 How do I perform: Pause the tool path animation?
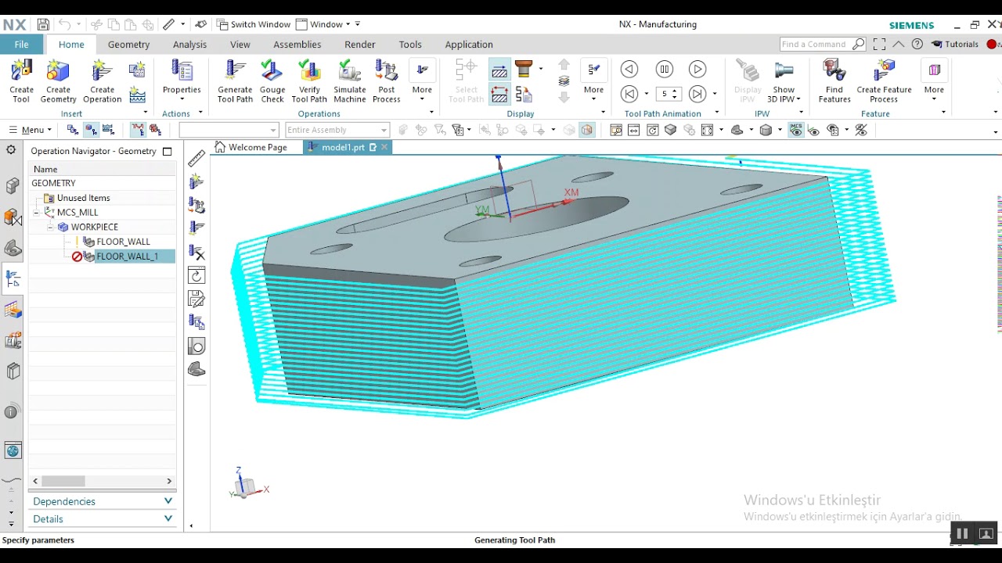(664, 70)
